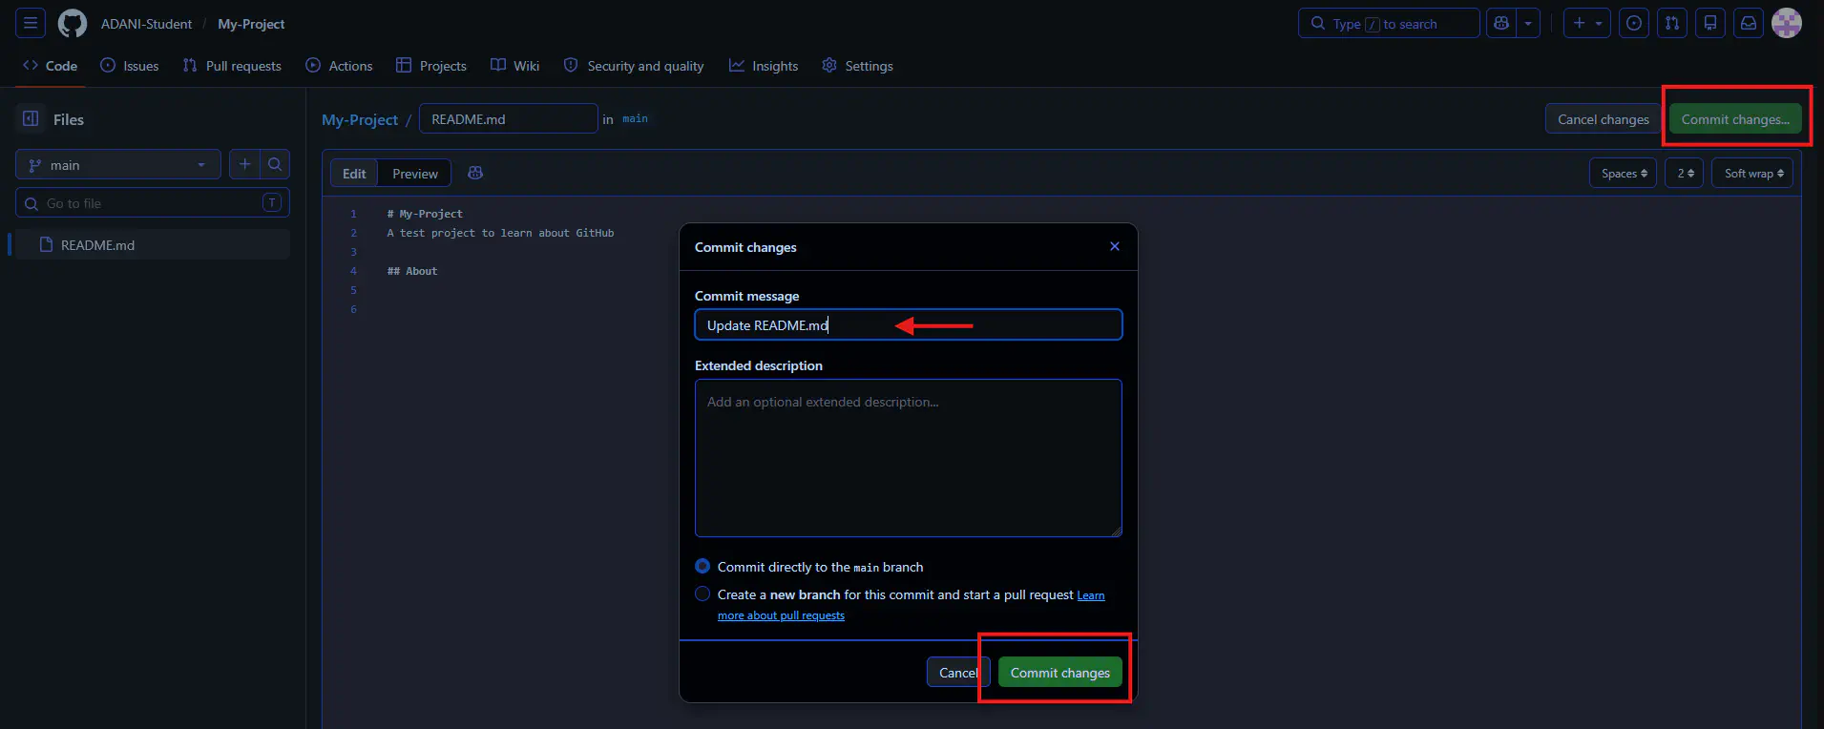The height and width of the screenshot is (729, 1824).
Task: Click Commit changes button in dialog
Action: pos(1059,672)
